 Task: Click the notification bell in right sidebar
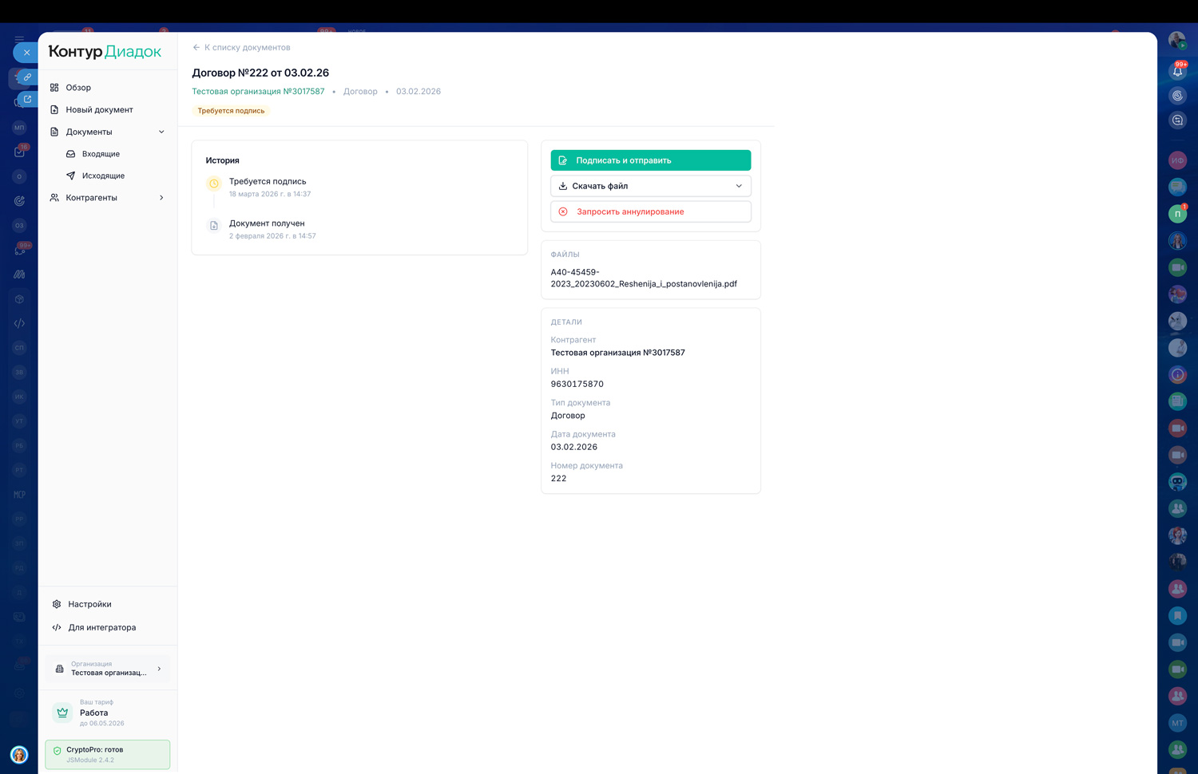click(1177, 71)
